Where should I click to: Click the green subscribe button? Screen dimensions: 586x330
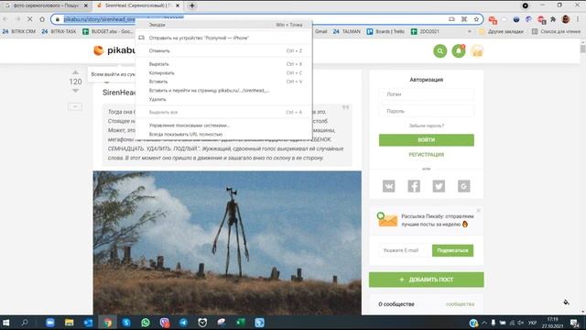452,250
